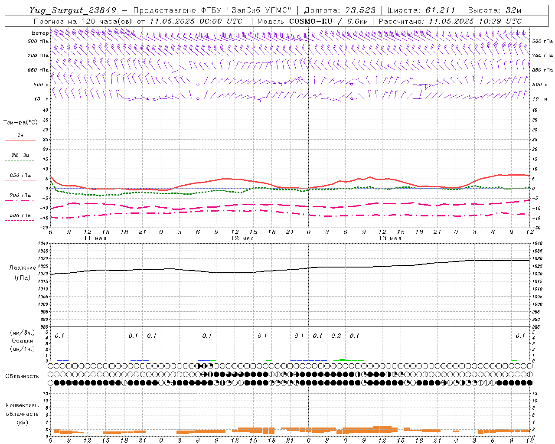Click the station title Yug_Surgut_23849
This screenshot has width=555, height=444.
click(73, 10)
